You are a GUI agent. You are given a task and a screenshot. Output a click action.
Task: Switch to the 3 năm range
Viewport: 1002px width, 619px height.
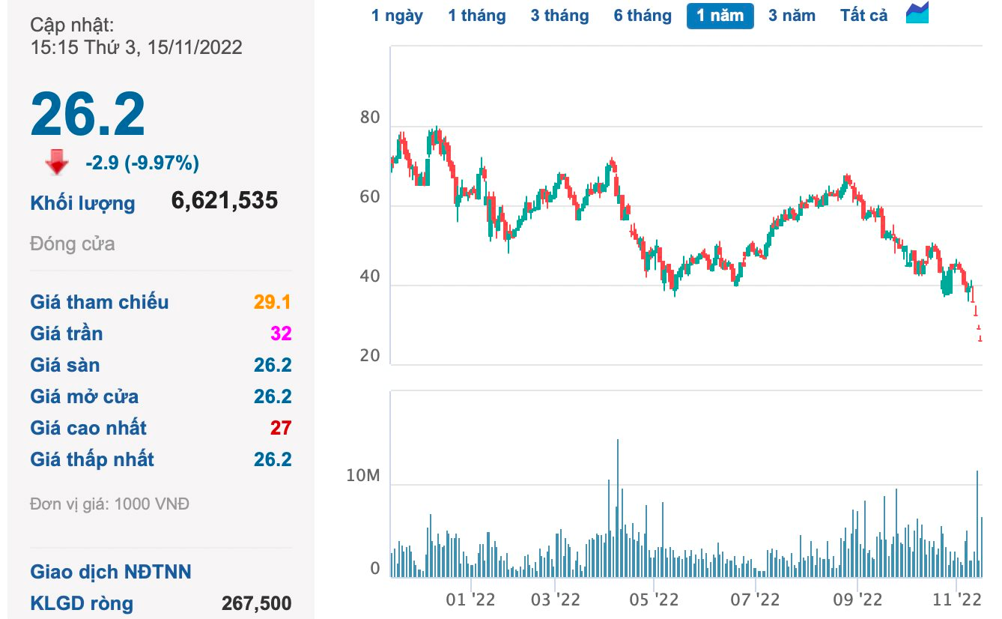(792, 16)
